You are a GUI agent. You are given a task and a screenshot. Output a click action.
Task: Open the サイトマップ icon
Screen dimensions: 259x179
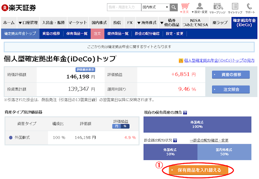[235, 8]
